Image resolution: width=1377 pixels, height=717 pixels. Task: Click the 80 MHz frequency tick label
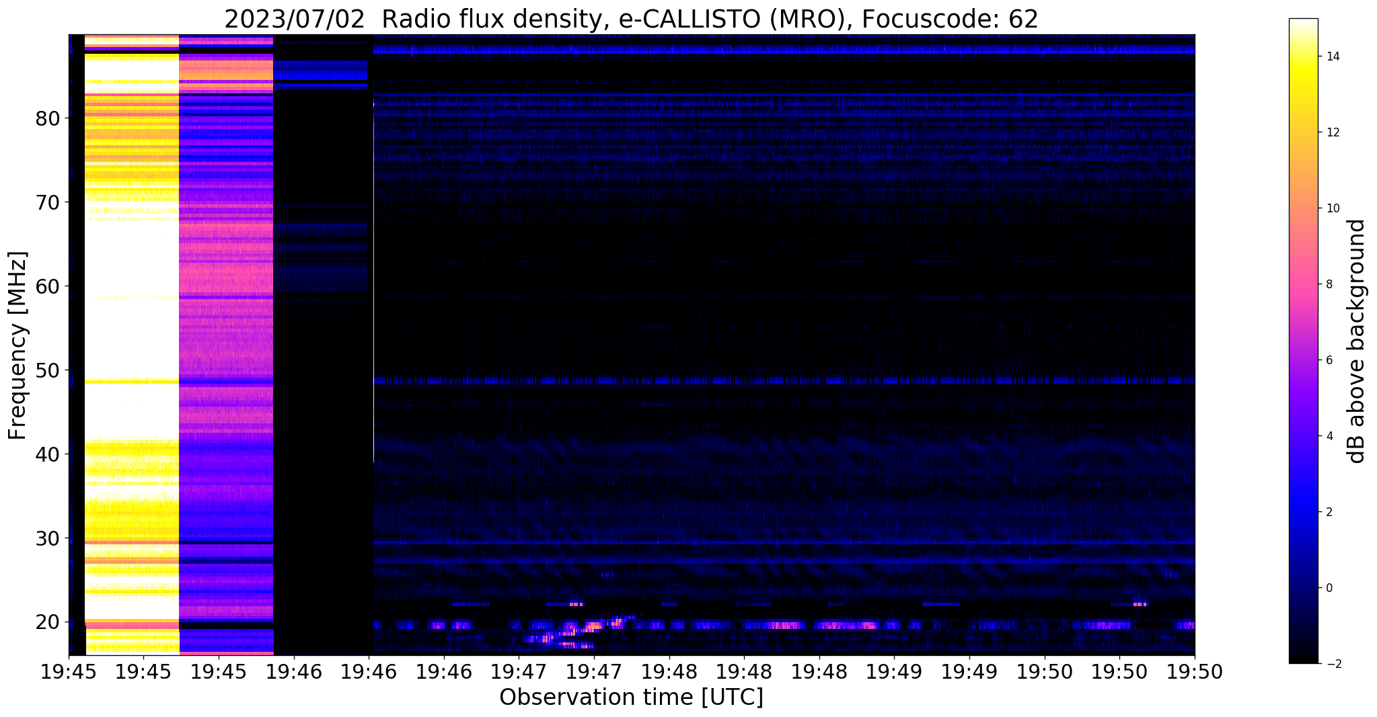tap(48, 119)
